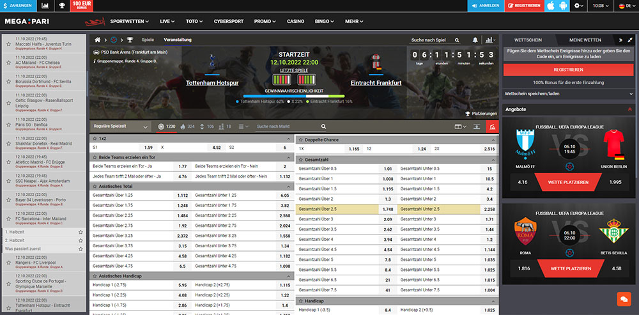Image resolution: width=639 pixels, height=315 pixels.
Task: Select the podium filter showing 18
Action: click(225, 127)
